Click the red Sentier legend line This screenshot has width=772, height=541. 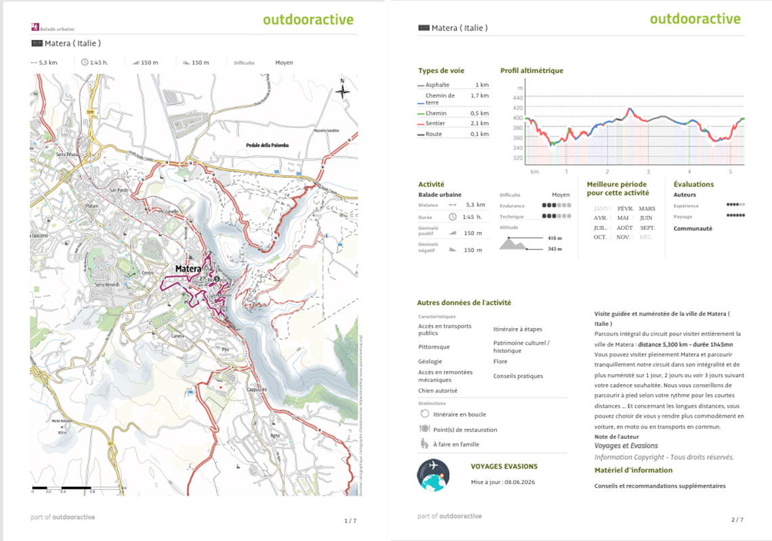421,124
